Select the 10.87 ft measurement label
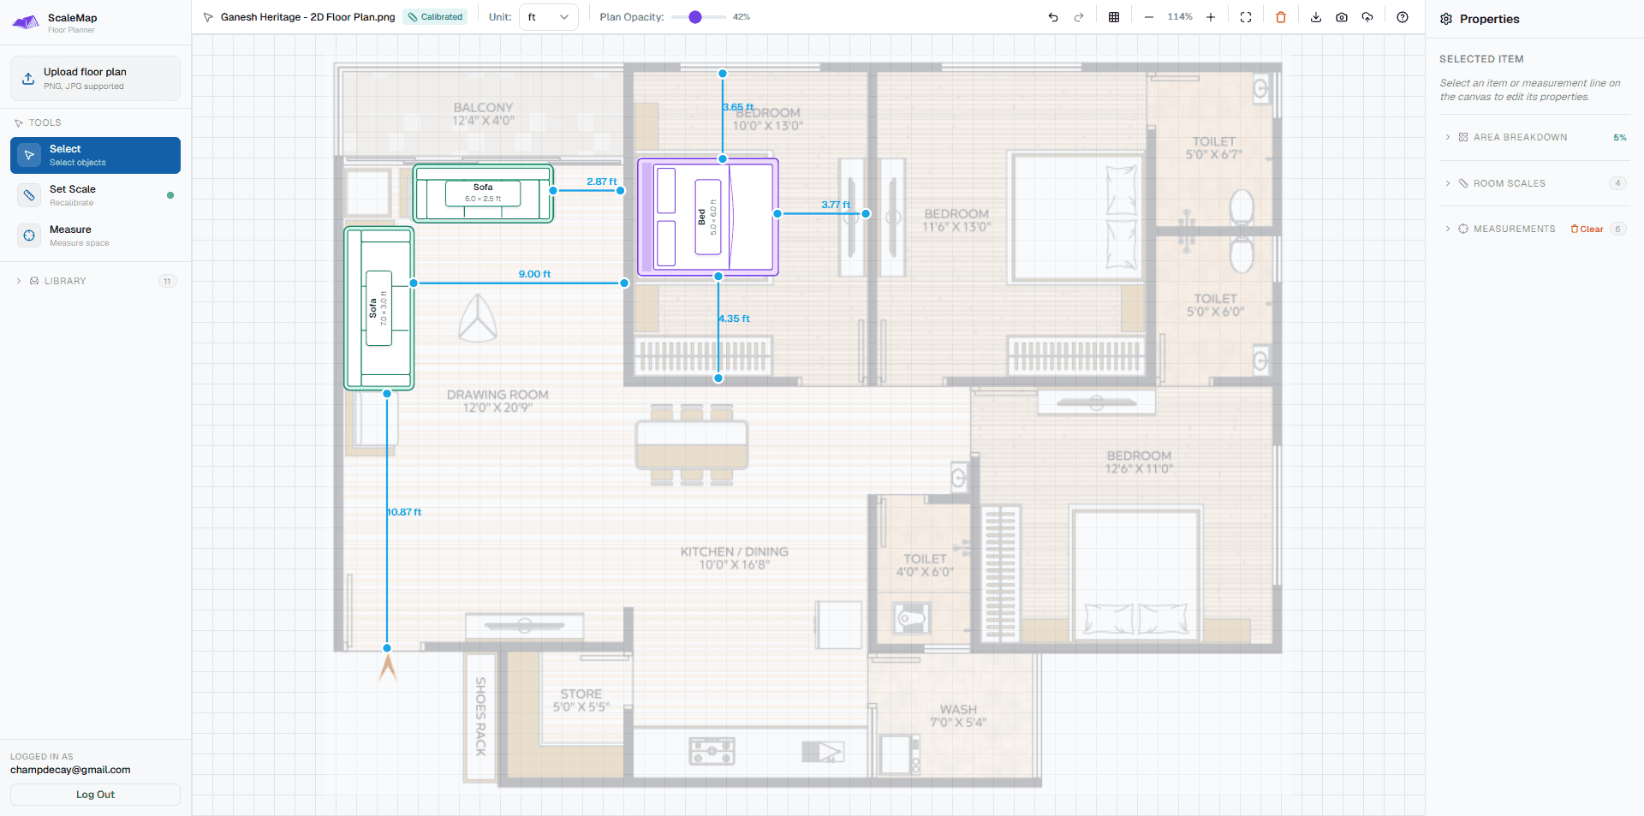 pos(404,512)
